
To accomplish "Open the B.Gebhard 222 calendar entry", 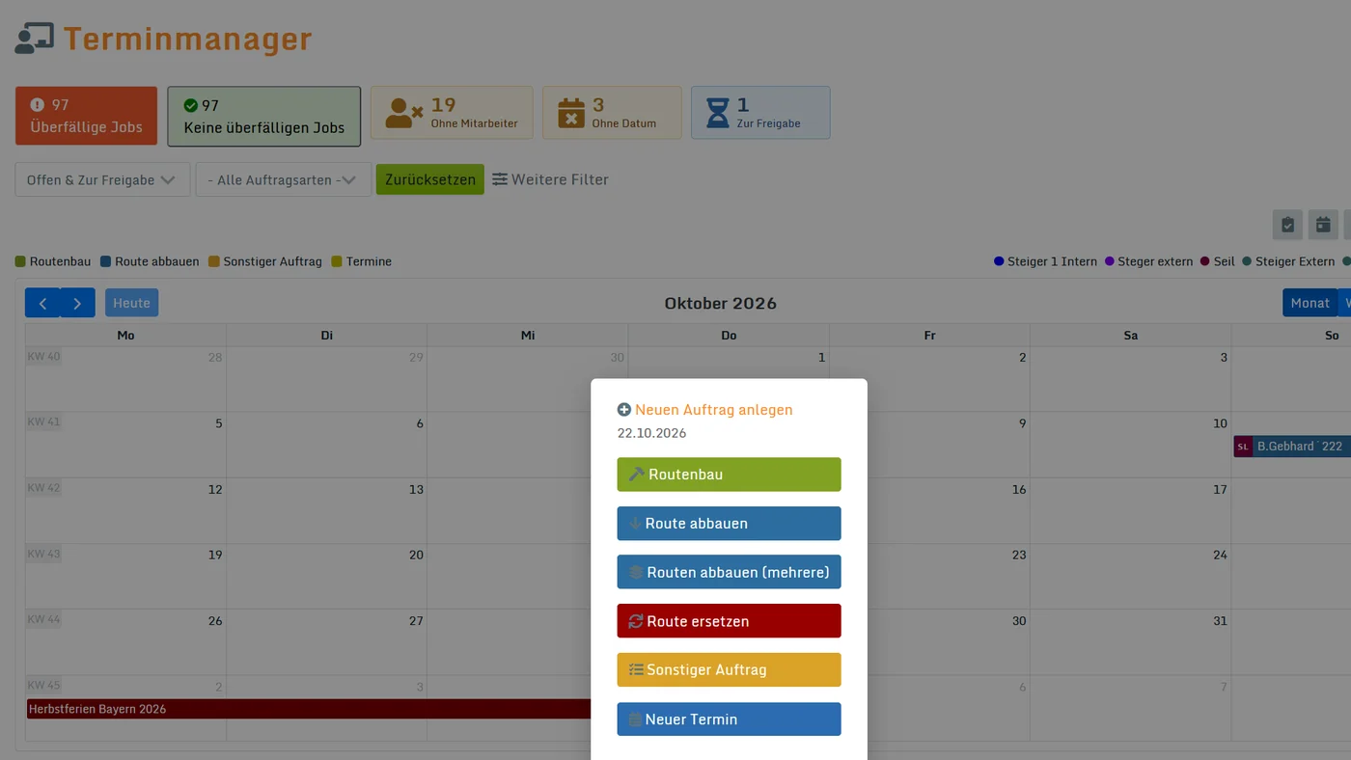I will (x=1292, y=447).
